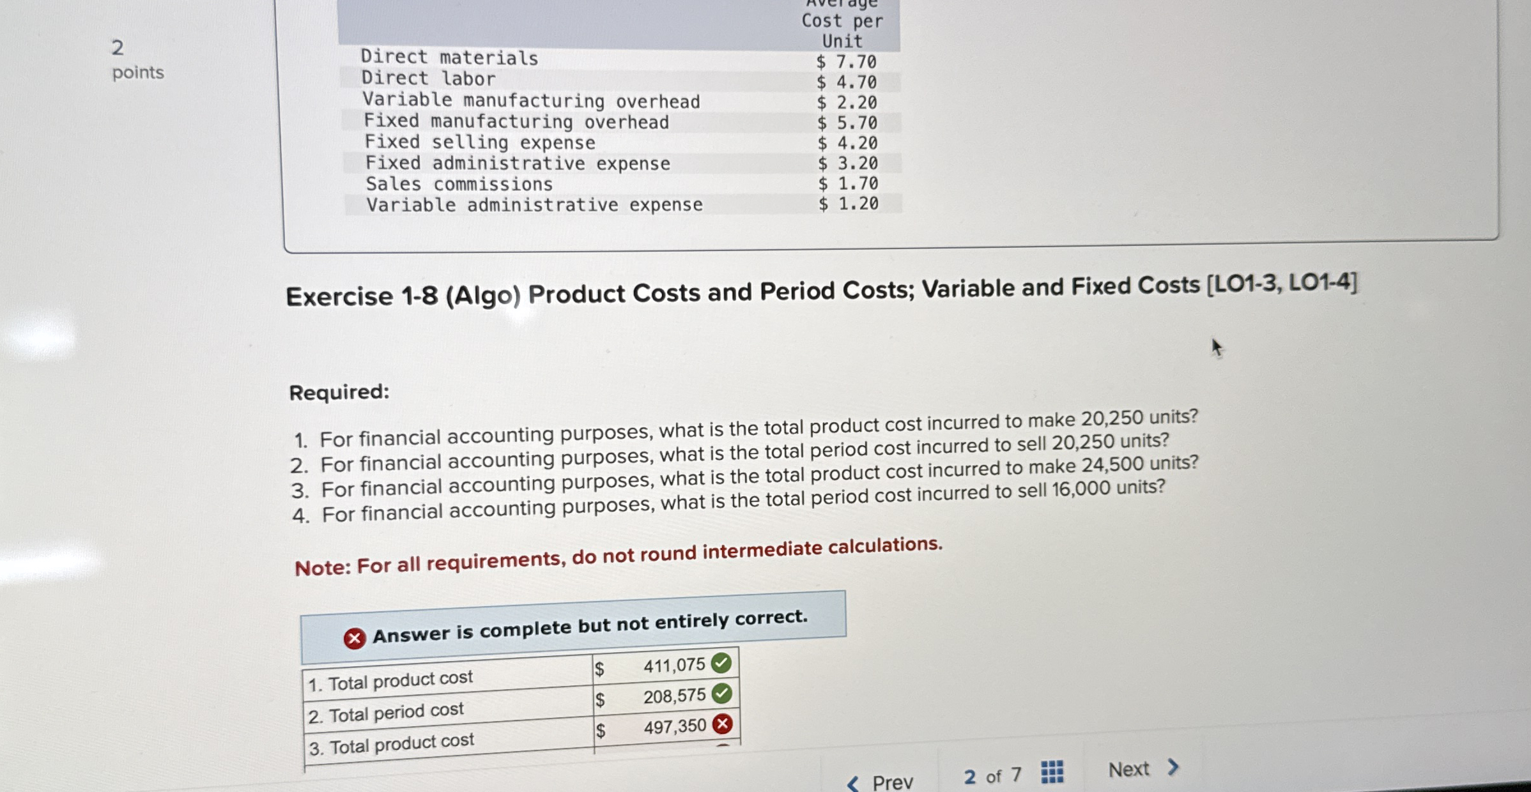This screenshot has width=1531, height=792.
Task: Click green checkmark beside 411,075
Action: coord(721,663)
